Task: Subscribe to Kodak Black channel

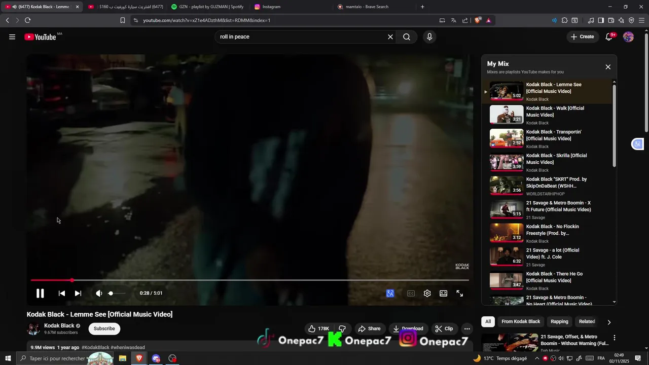Action: point(104,328)
